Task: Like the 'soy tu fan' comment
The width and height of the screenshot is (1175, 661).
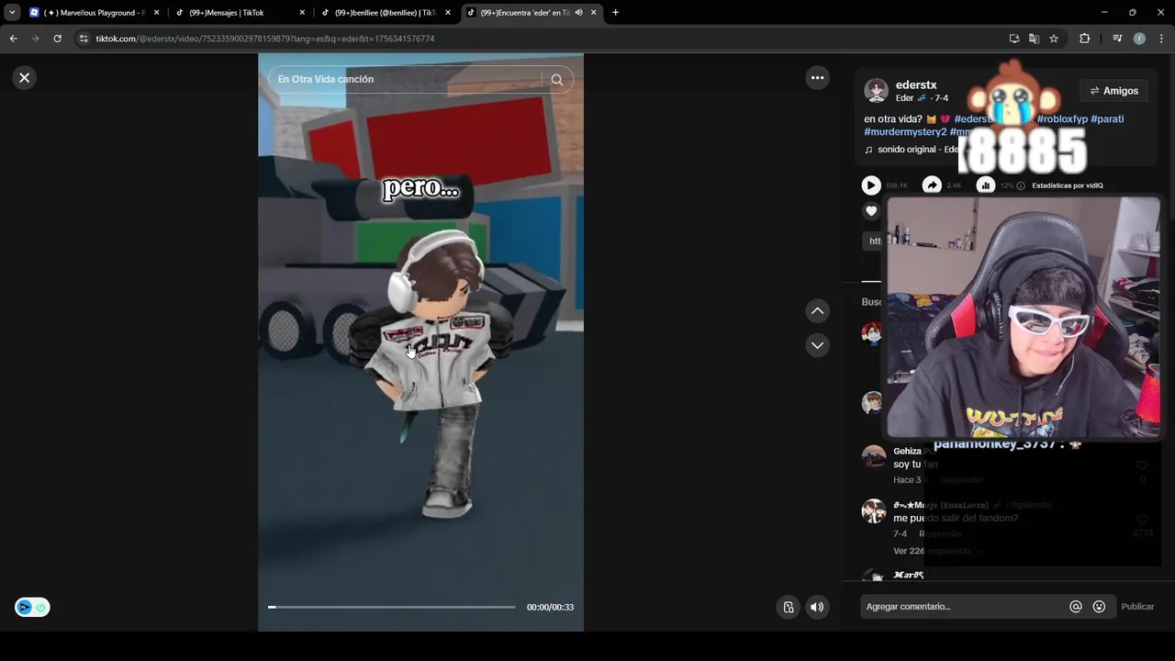Action: coord(1143,465)
